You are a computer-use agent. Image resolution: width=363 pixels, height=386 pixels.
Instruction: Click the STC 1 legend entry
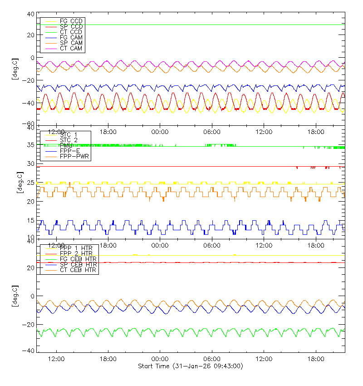pyautogui.click(x=69, y=134)
